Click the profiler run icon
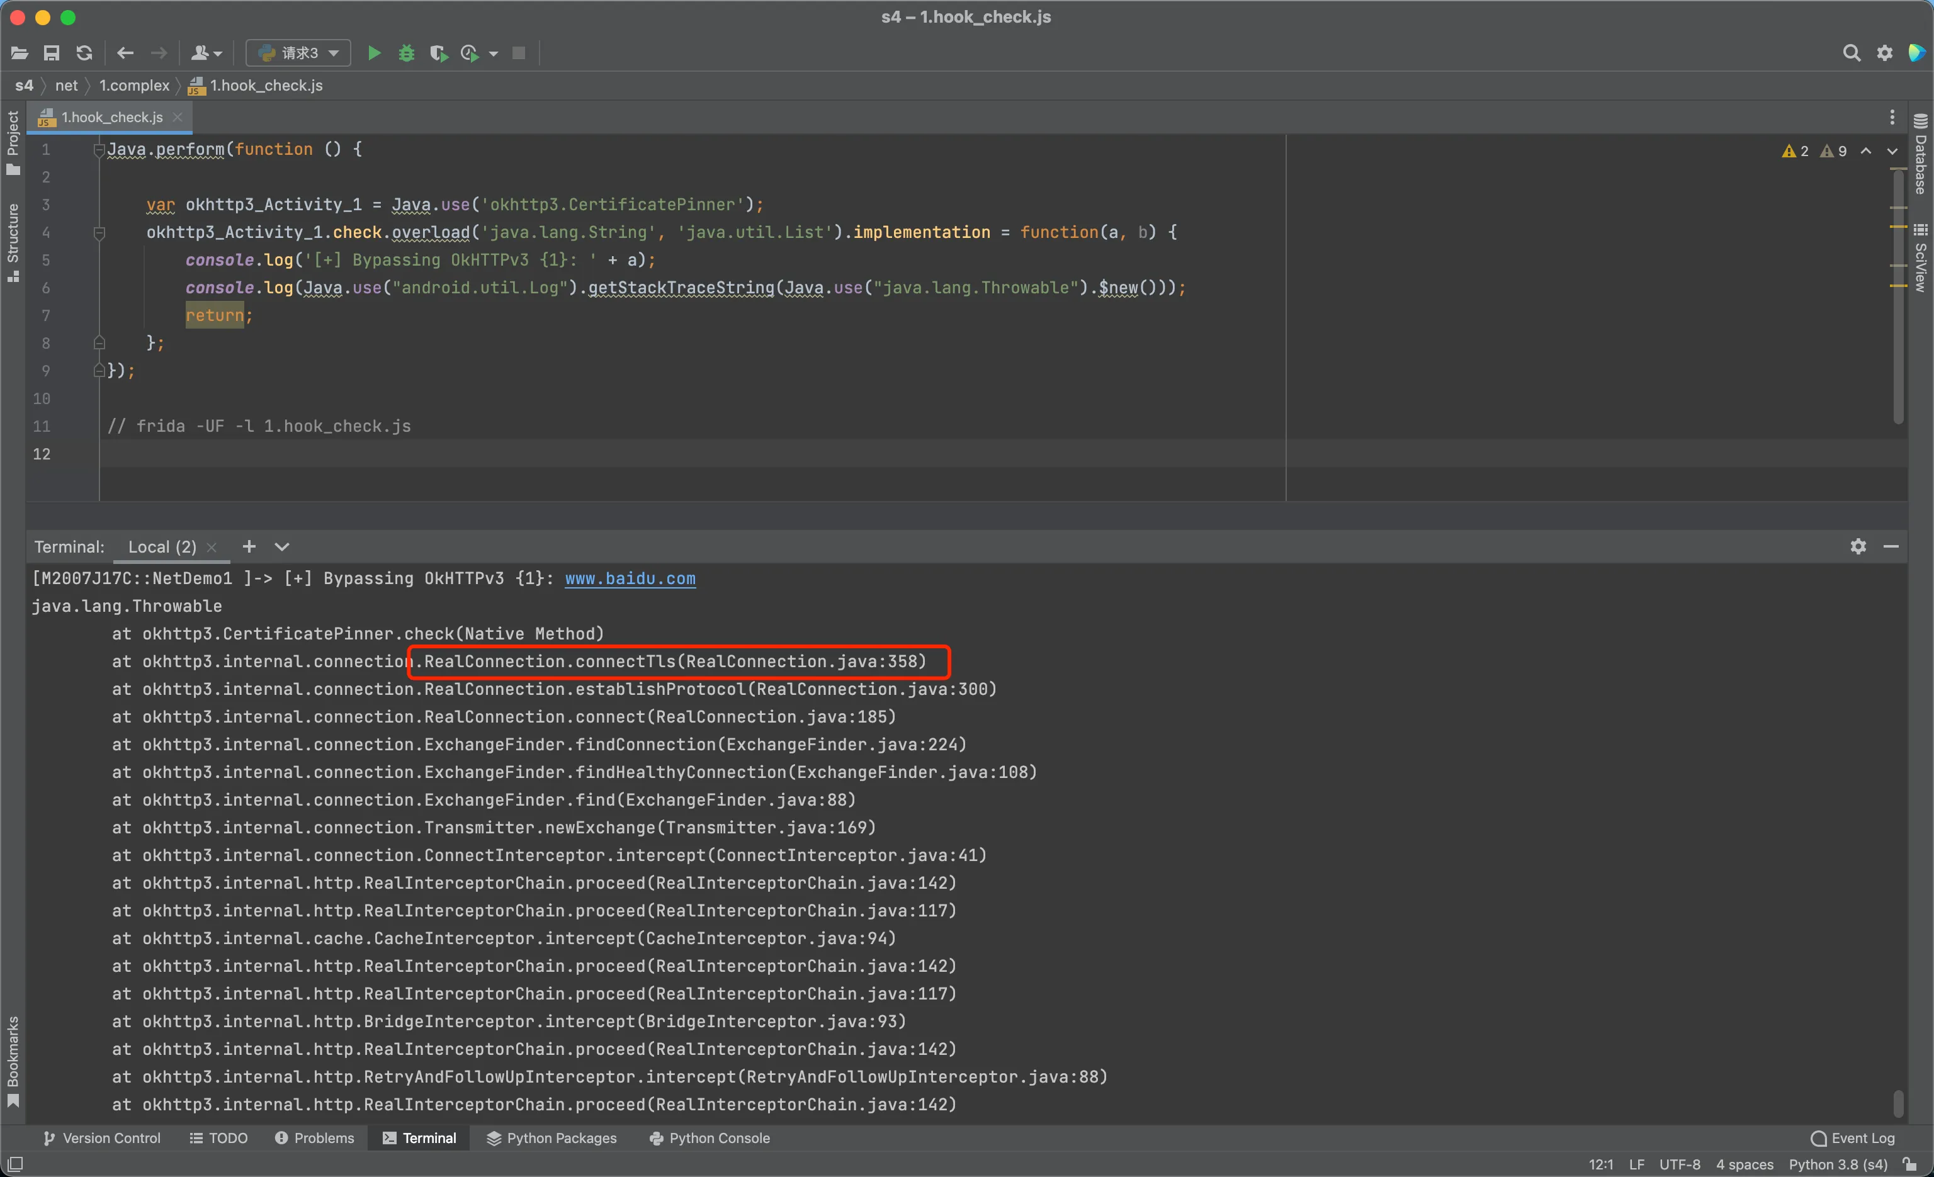Screen dimensions: 1934x1177 coord(470,53)
